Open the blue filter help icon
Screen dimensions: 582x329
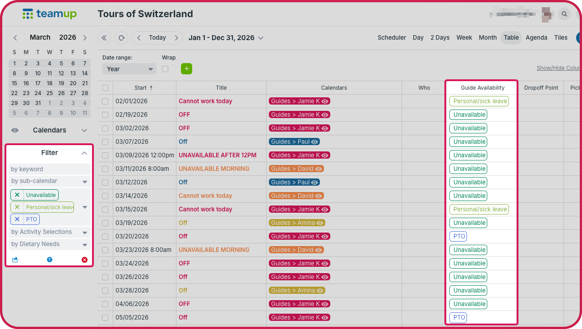point(50,260)
